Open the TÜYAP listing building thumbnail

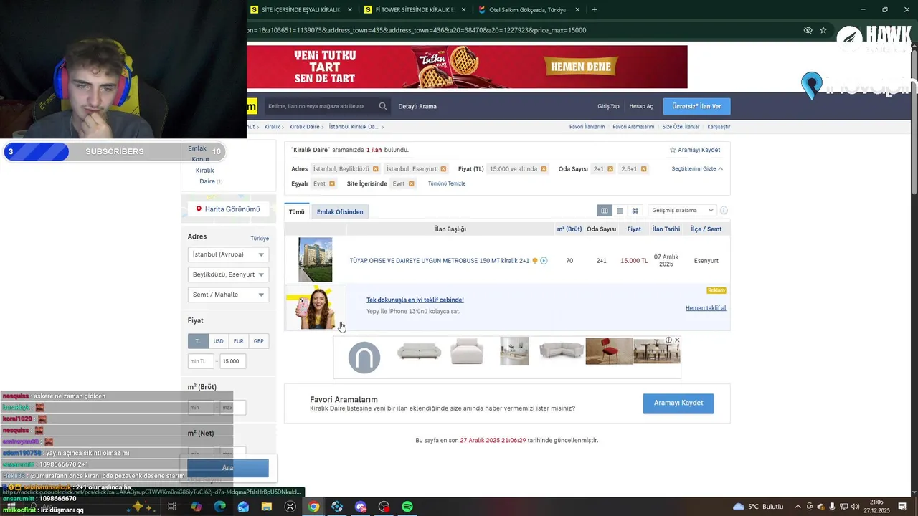(316, 259)
